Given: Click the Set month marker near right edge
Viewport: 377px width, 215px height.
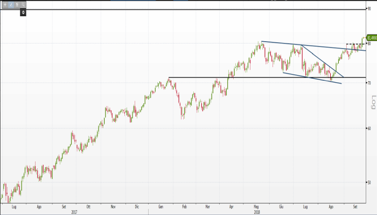Looking at the screenshot, I should [356, 206].
